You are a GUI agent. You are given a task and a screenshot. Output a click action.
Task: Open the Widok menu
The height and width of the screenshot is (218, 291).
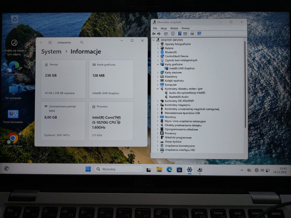174,28
